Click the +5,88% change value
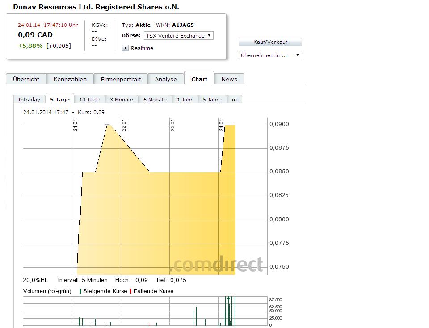The width and height of the screenshot is (429, 328). click(30, 46)
